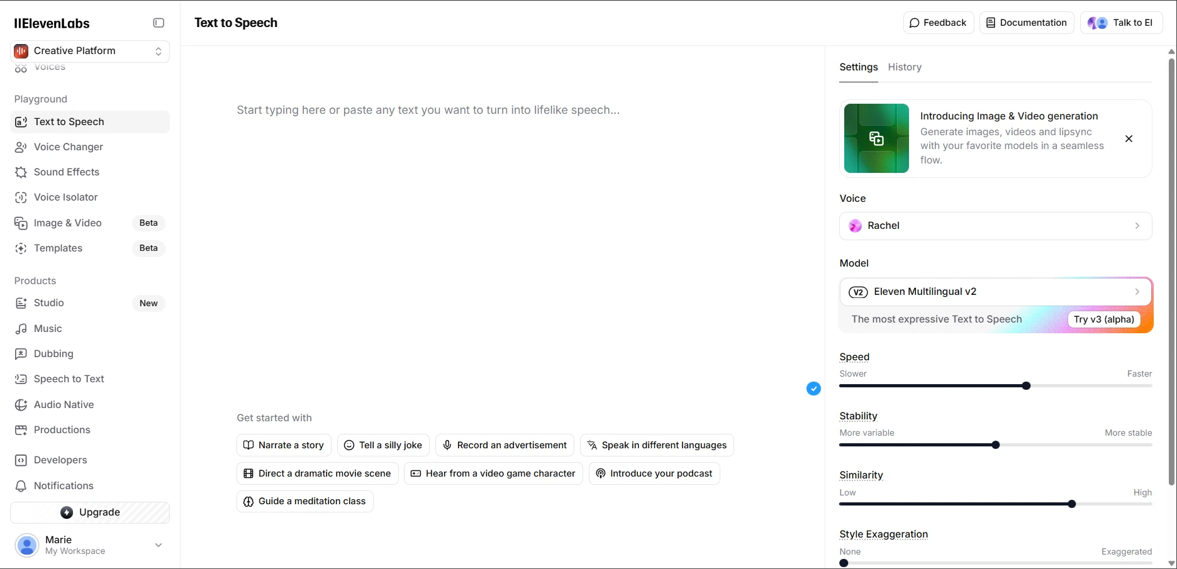Choose the Tell a silly joke prompt
This screenshot has height=569, width=1177.
click(383, 445)
